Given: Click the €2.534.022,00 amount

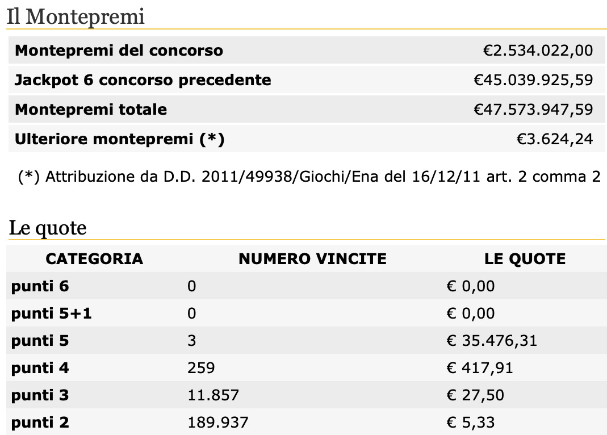Looking at the screenshot, I should point(538,51).
